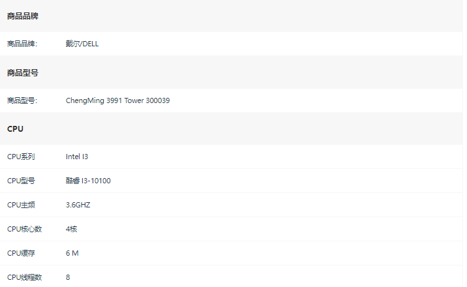
Task: Click the CPU型号 label
Action: (x=21, y=181)
